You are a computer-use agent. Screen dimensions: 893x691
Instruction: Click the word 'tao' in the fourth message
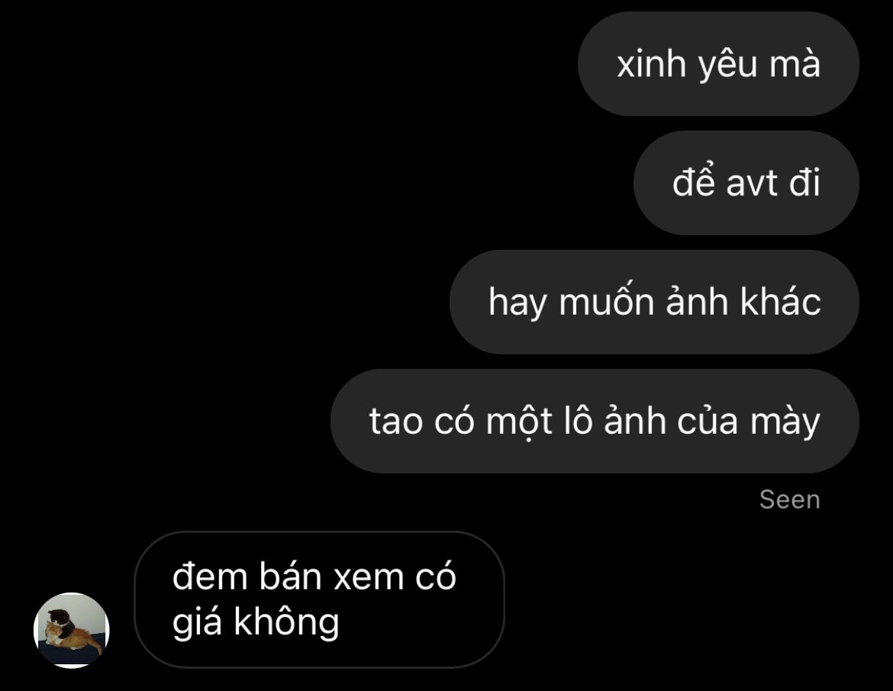[x=396, y=421]
